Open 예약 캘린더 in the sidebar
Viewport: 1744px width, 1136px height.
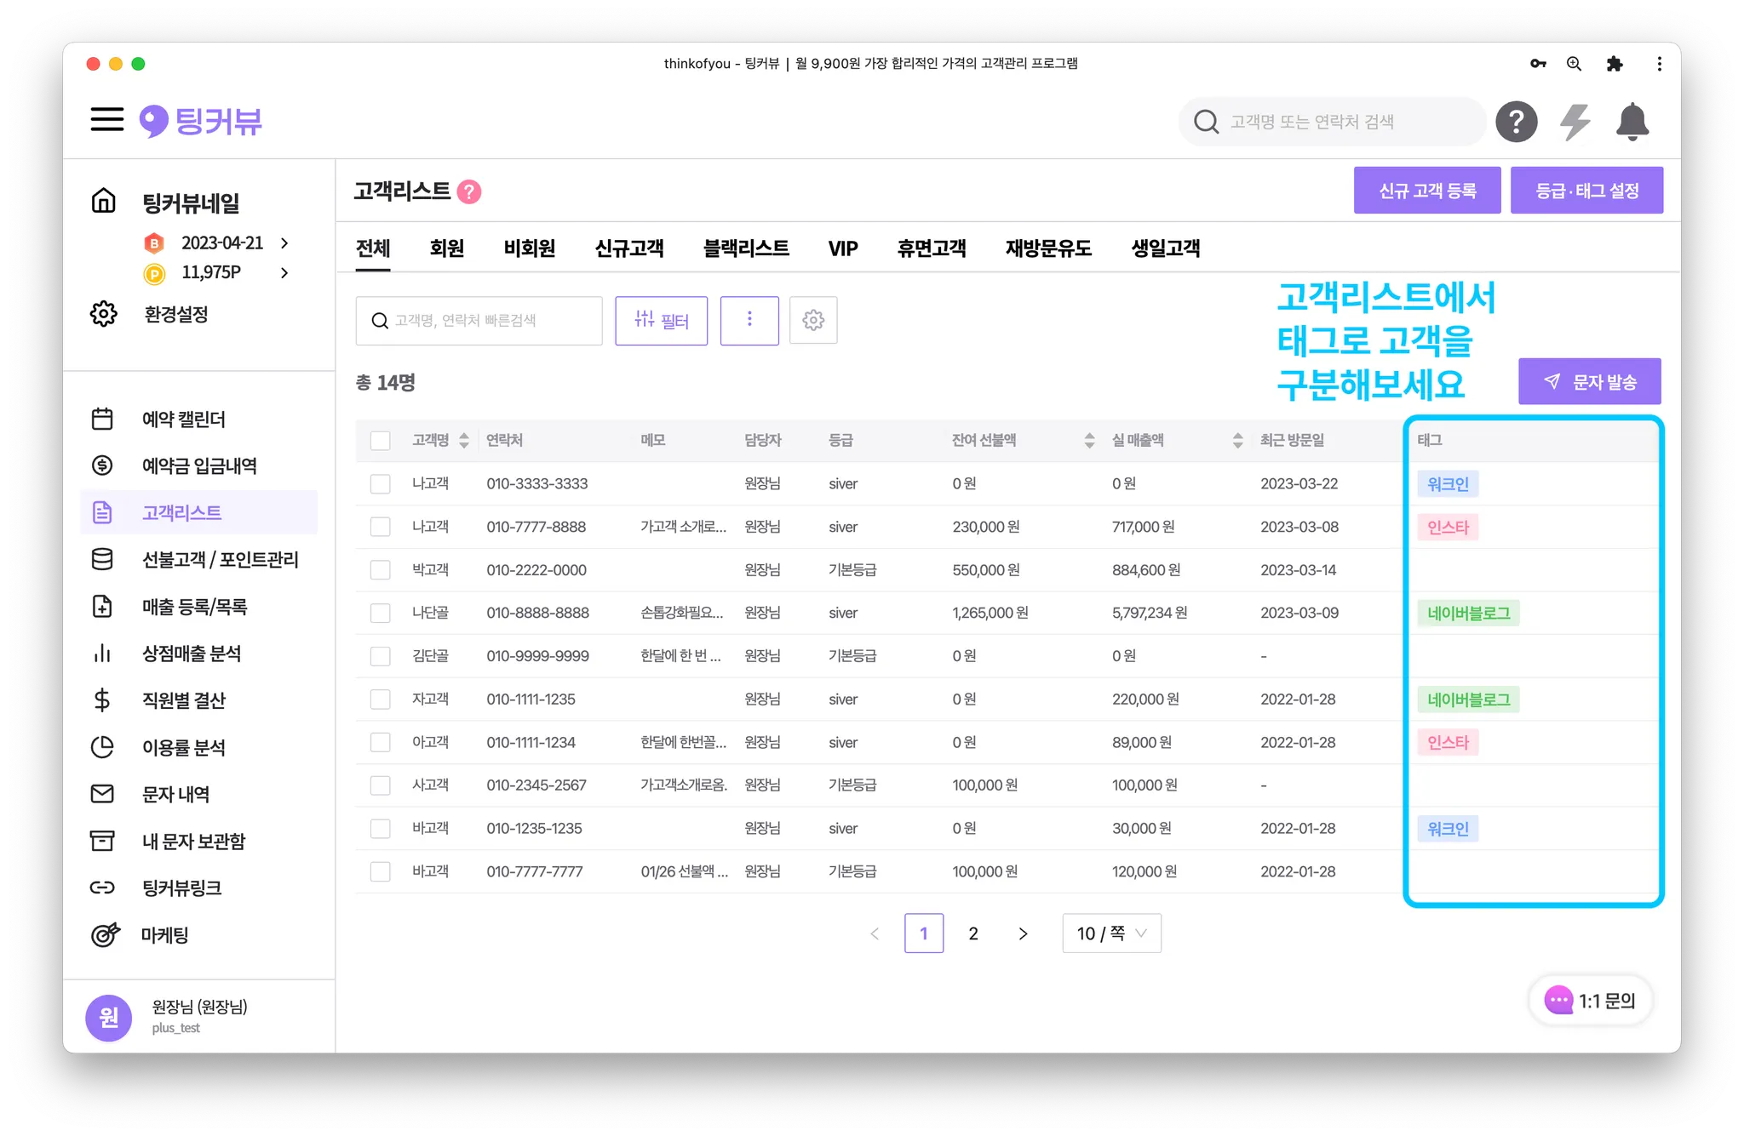click(x=183, y=419)
